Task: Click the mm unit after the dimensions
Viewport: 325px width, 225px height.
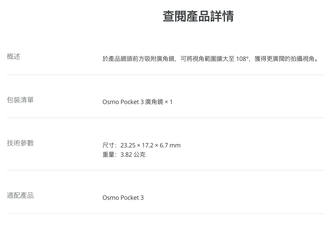Action: tap(175, 146)
